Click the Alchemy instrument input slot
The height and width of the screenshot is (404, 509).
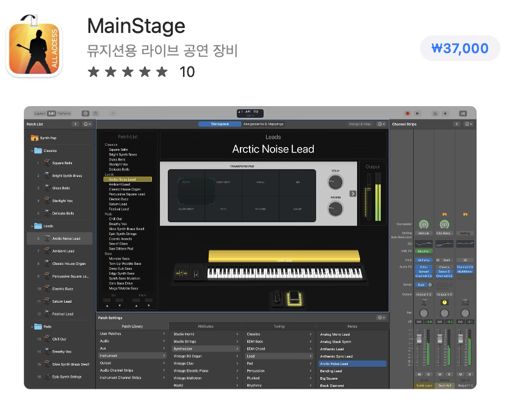(x=424, y=260)
